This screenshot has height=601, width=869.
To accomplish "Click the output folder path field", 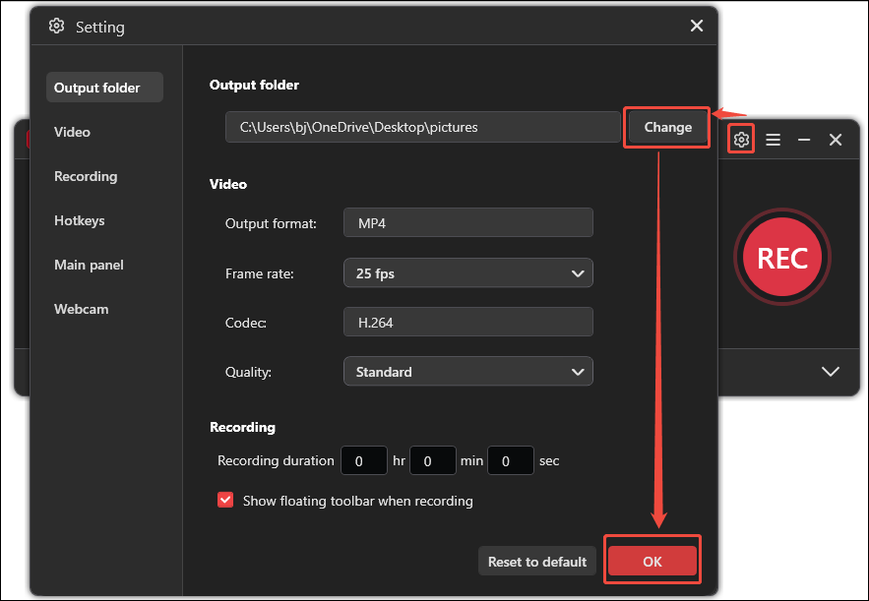I will [x=422, y=127].
